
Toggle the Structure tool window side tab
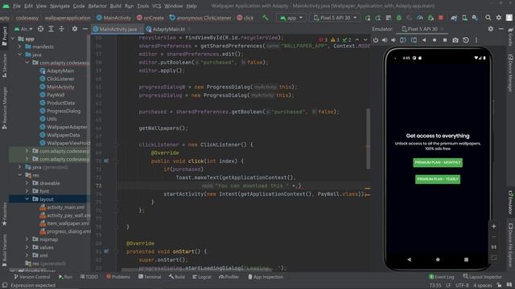[4, 66]
